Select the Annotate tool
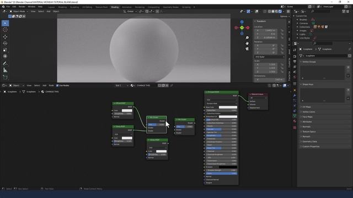 pyautogui.click(x=5, y=64)
